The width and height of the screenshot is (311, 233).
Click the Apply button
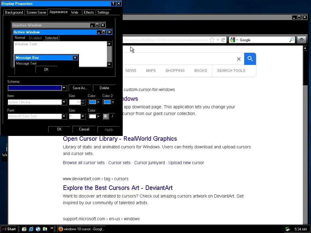[108, 129]
